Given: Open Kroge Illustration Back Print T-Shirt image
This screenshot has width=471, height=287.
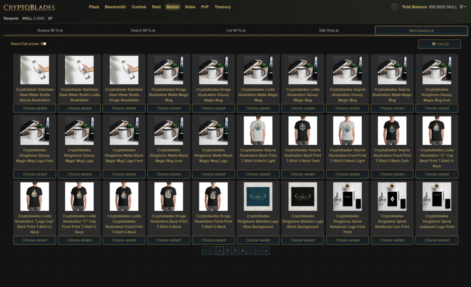Looking at the screenshot, I should [x=169, y=197].
